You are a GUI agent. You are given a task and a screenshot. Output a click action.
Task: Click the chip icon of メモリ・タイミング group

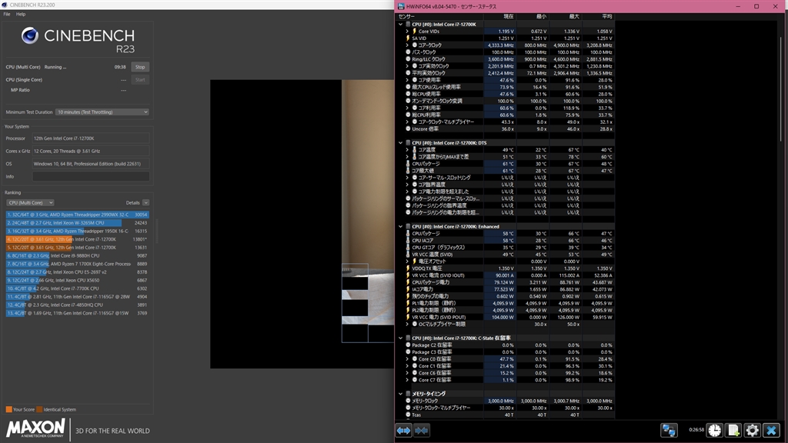pyautogui.click(x=408, y=394)
